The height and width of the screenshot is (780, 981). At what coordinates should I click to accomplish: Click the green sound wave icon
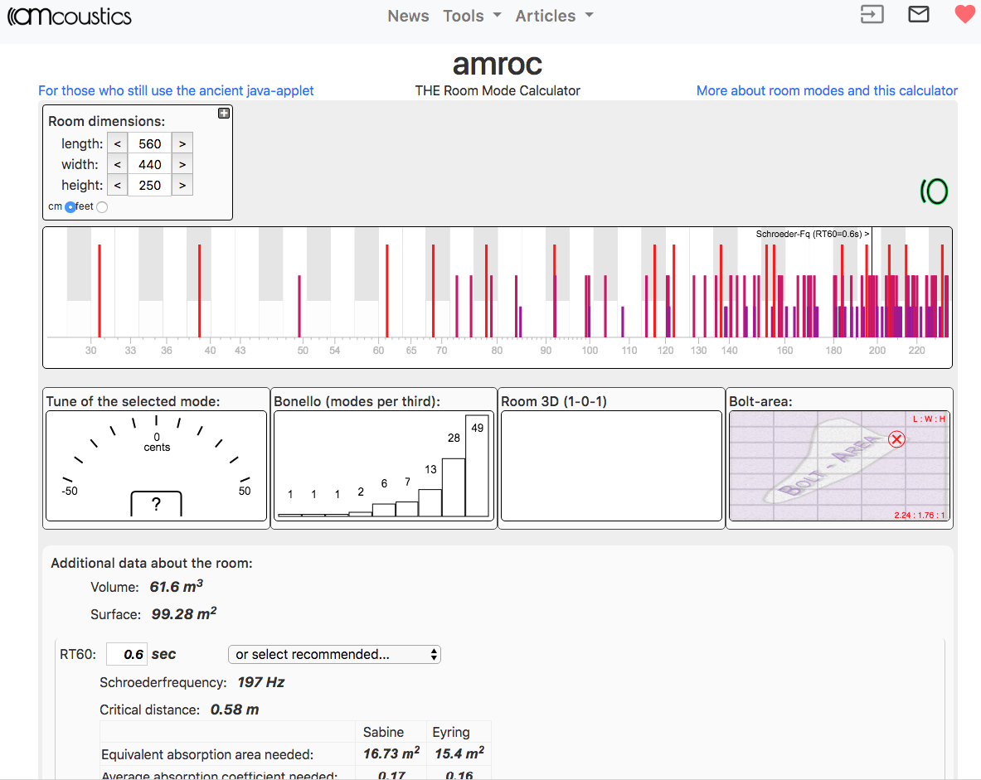(934, 191)
